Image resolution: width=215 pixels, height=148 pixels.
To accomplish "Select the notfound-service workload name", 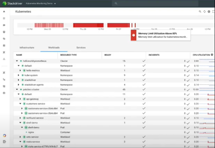I will tap(35, 118).
